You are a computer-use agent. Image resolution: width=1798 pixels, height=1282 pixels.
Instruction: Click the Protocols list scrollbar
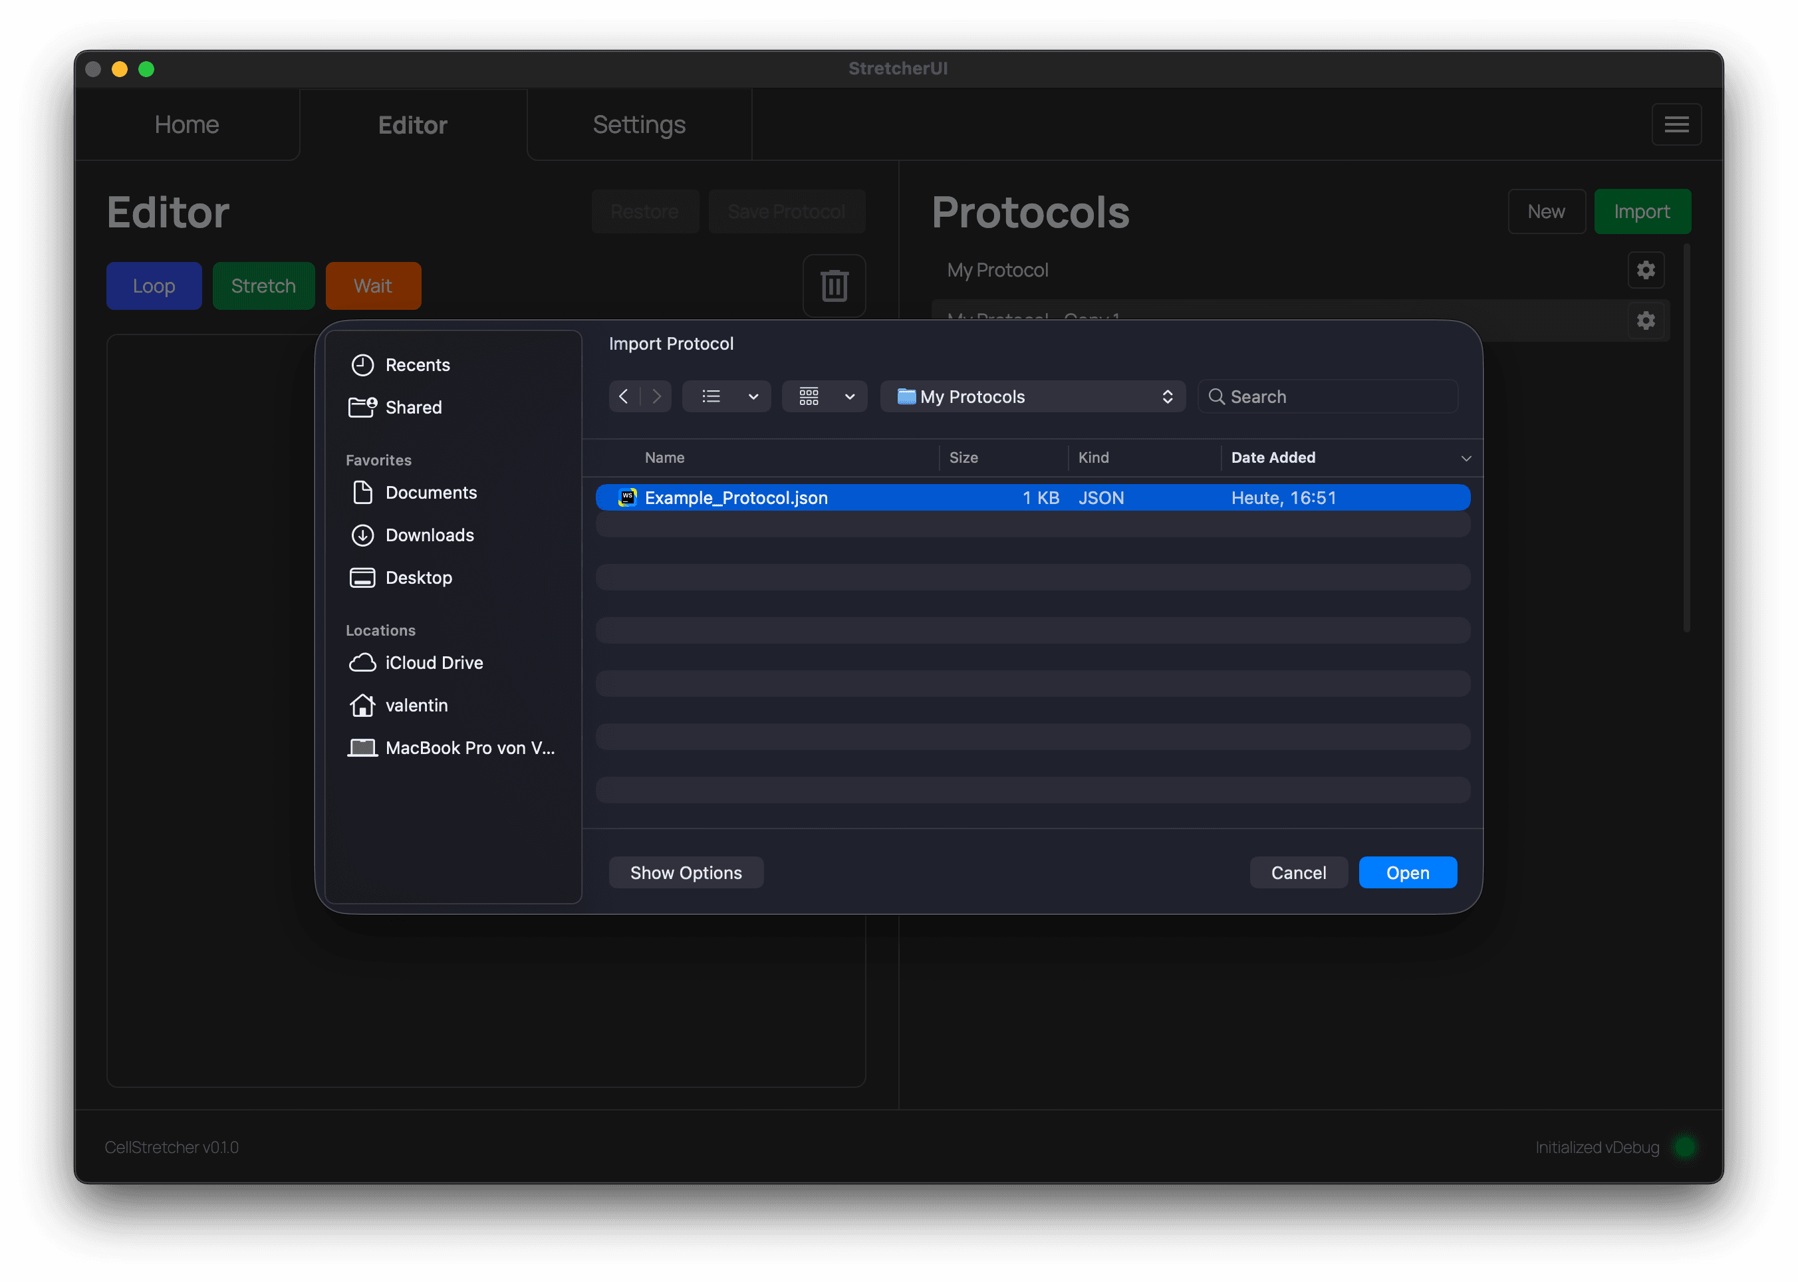(x=1686, y=438)
